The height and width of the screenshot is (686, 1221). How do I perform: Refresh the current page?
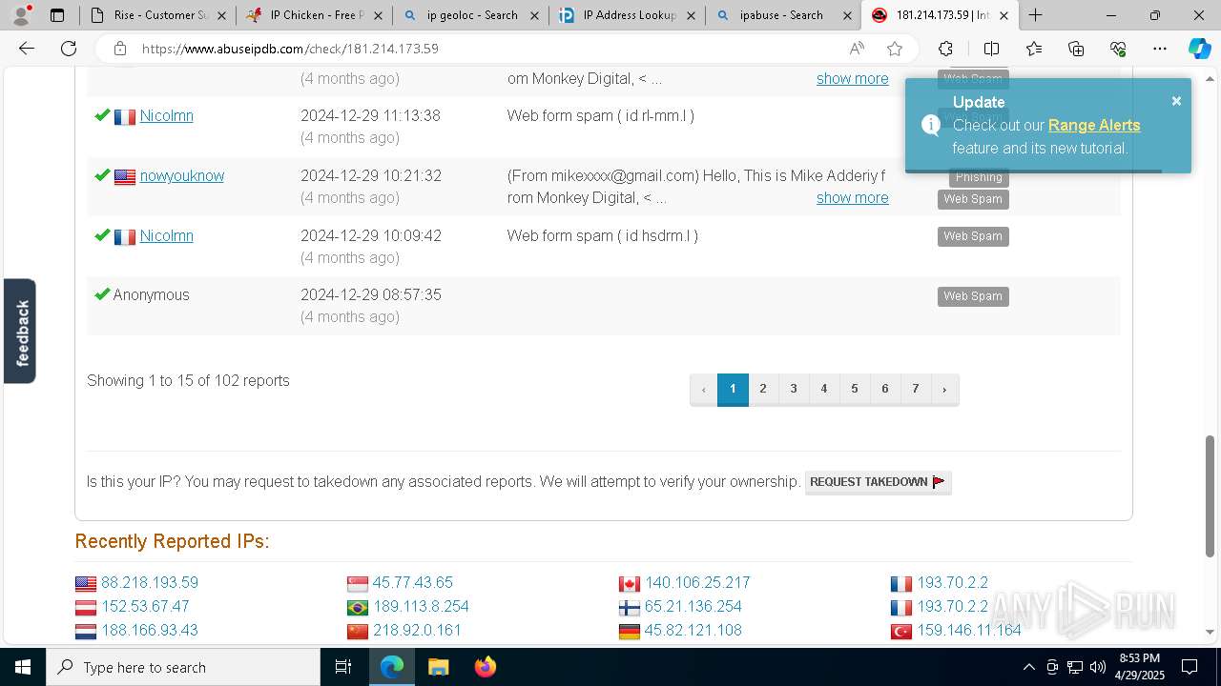tap(69, 49)
